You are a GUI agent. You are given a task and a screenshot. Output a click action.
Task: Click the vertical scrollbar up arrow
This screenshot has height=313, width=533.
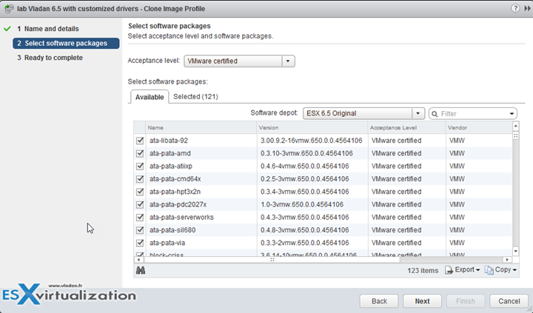click(x=516, y=126)
